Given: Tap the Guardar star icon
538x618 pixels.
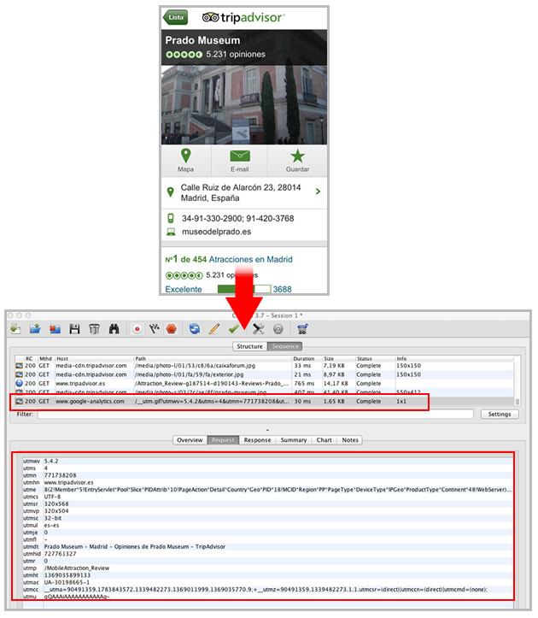Looking at the screenshot, I should click(297, 156).
